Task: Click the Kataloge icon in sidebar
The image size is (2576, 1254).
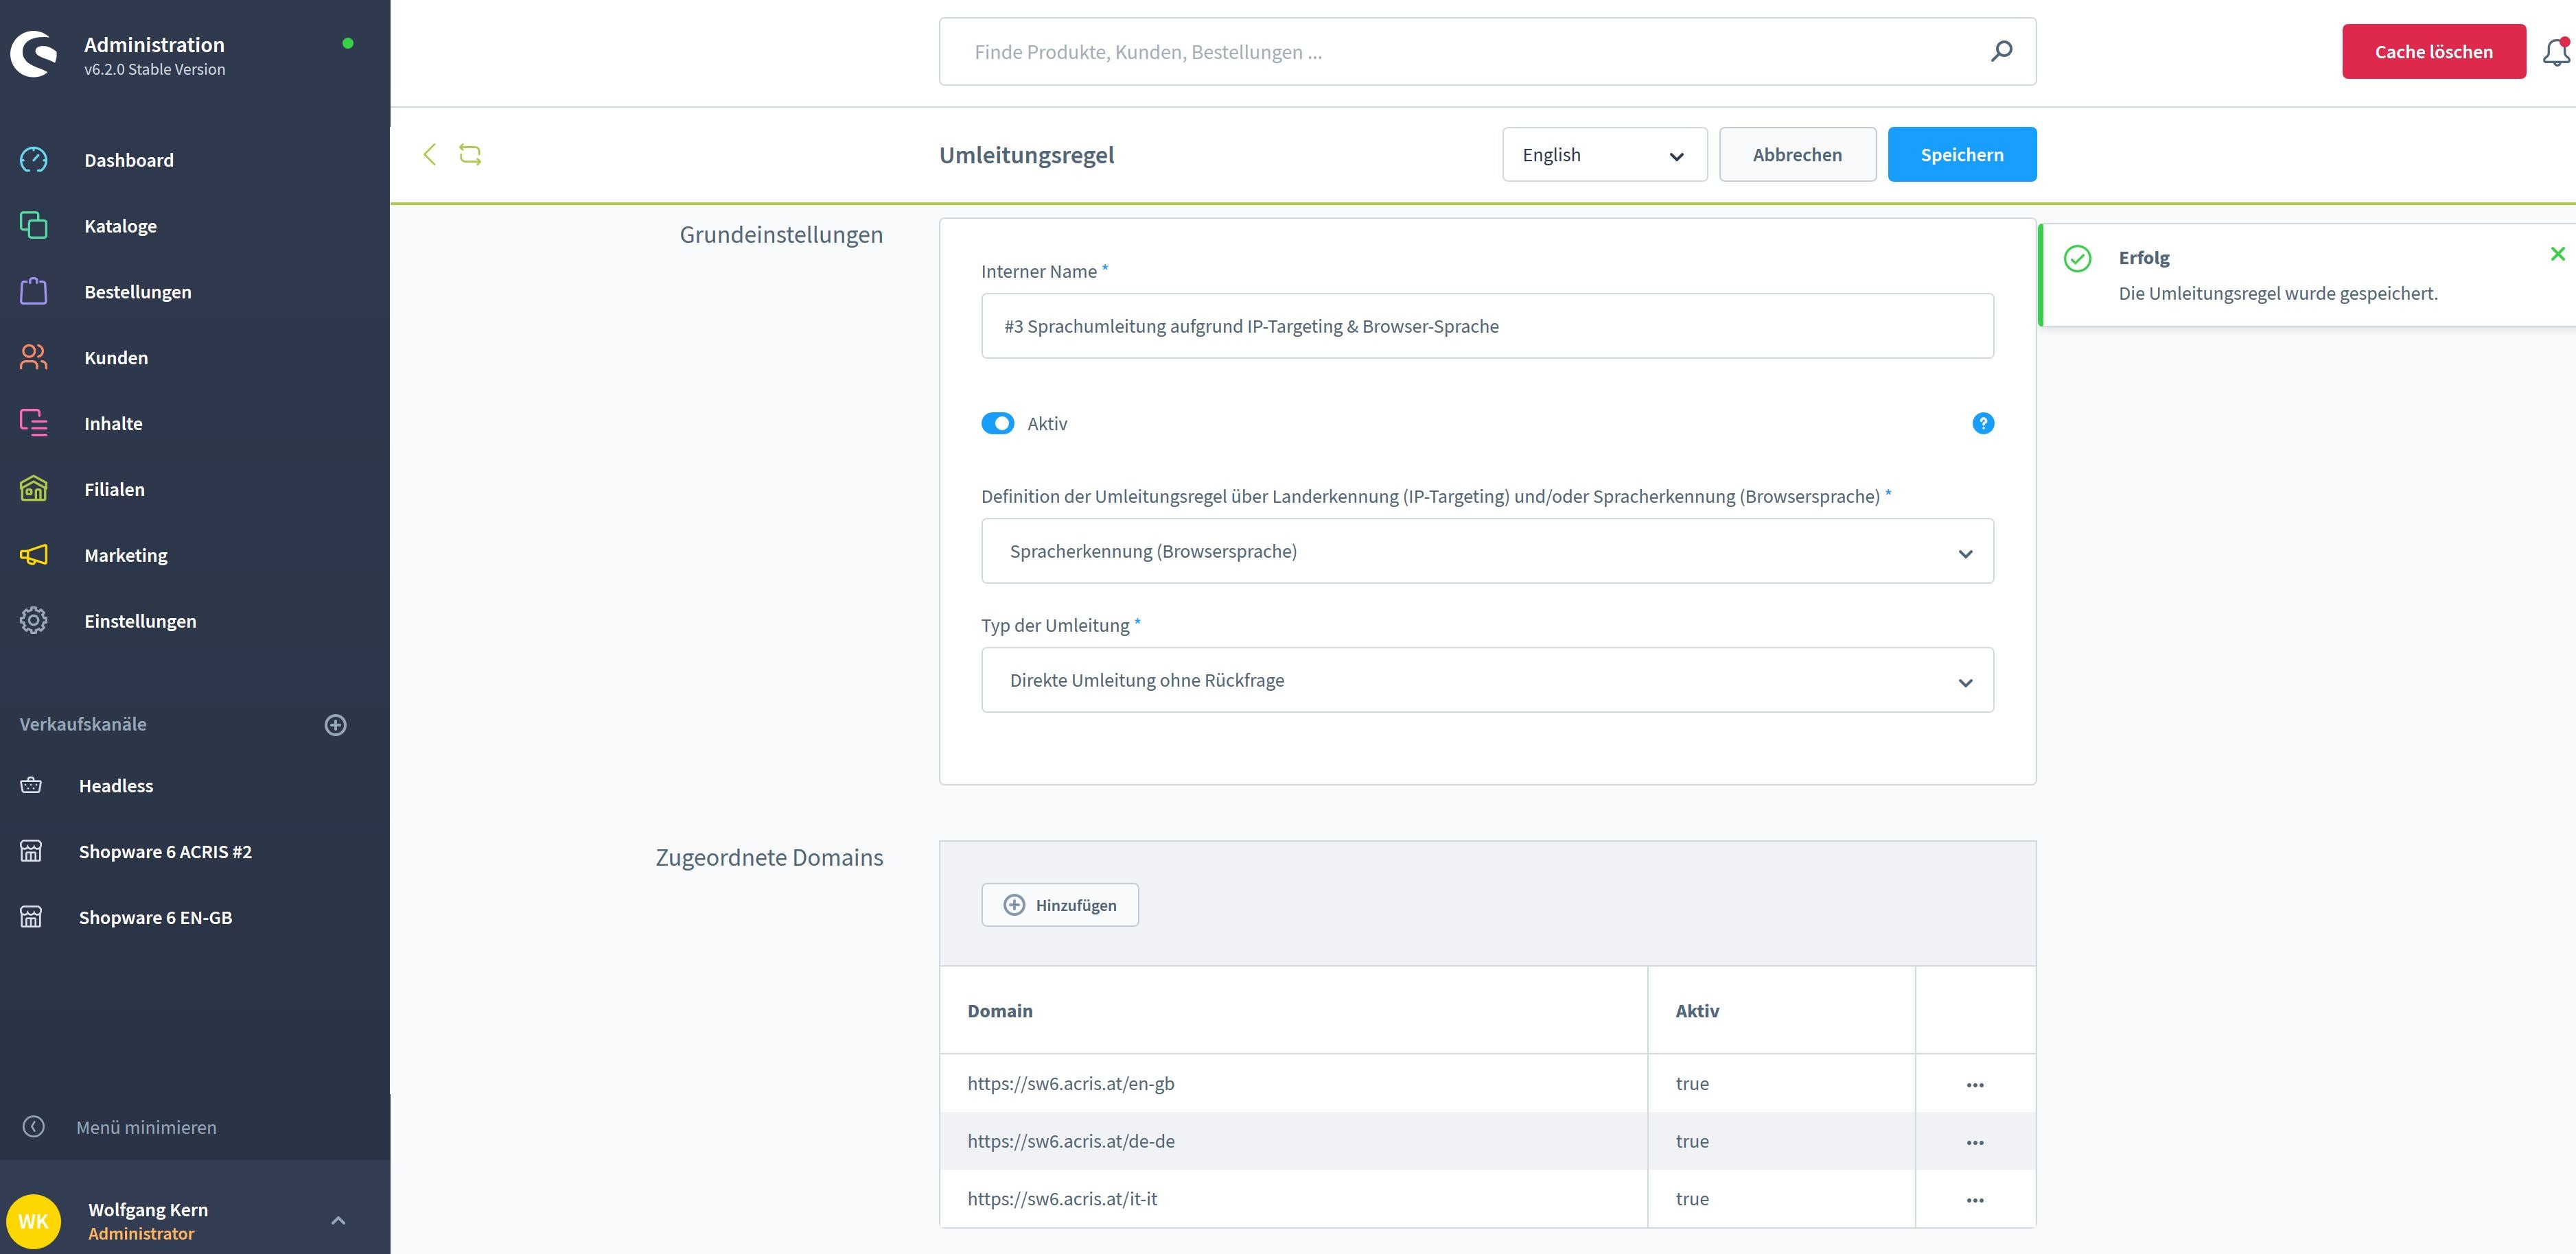Action: tap(33, 226)
